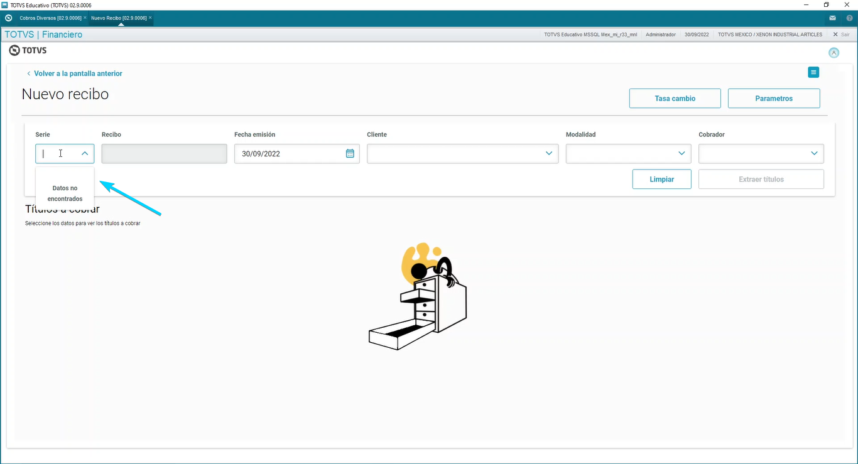Click the Recibo field
The image size is (858, 464).
coord(164,154)
